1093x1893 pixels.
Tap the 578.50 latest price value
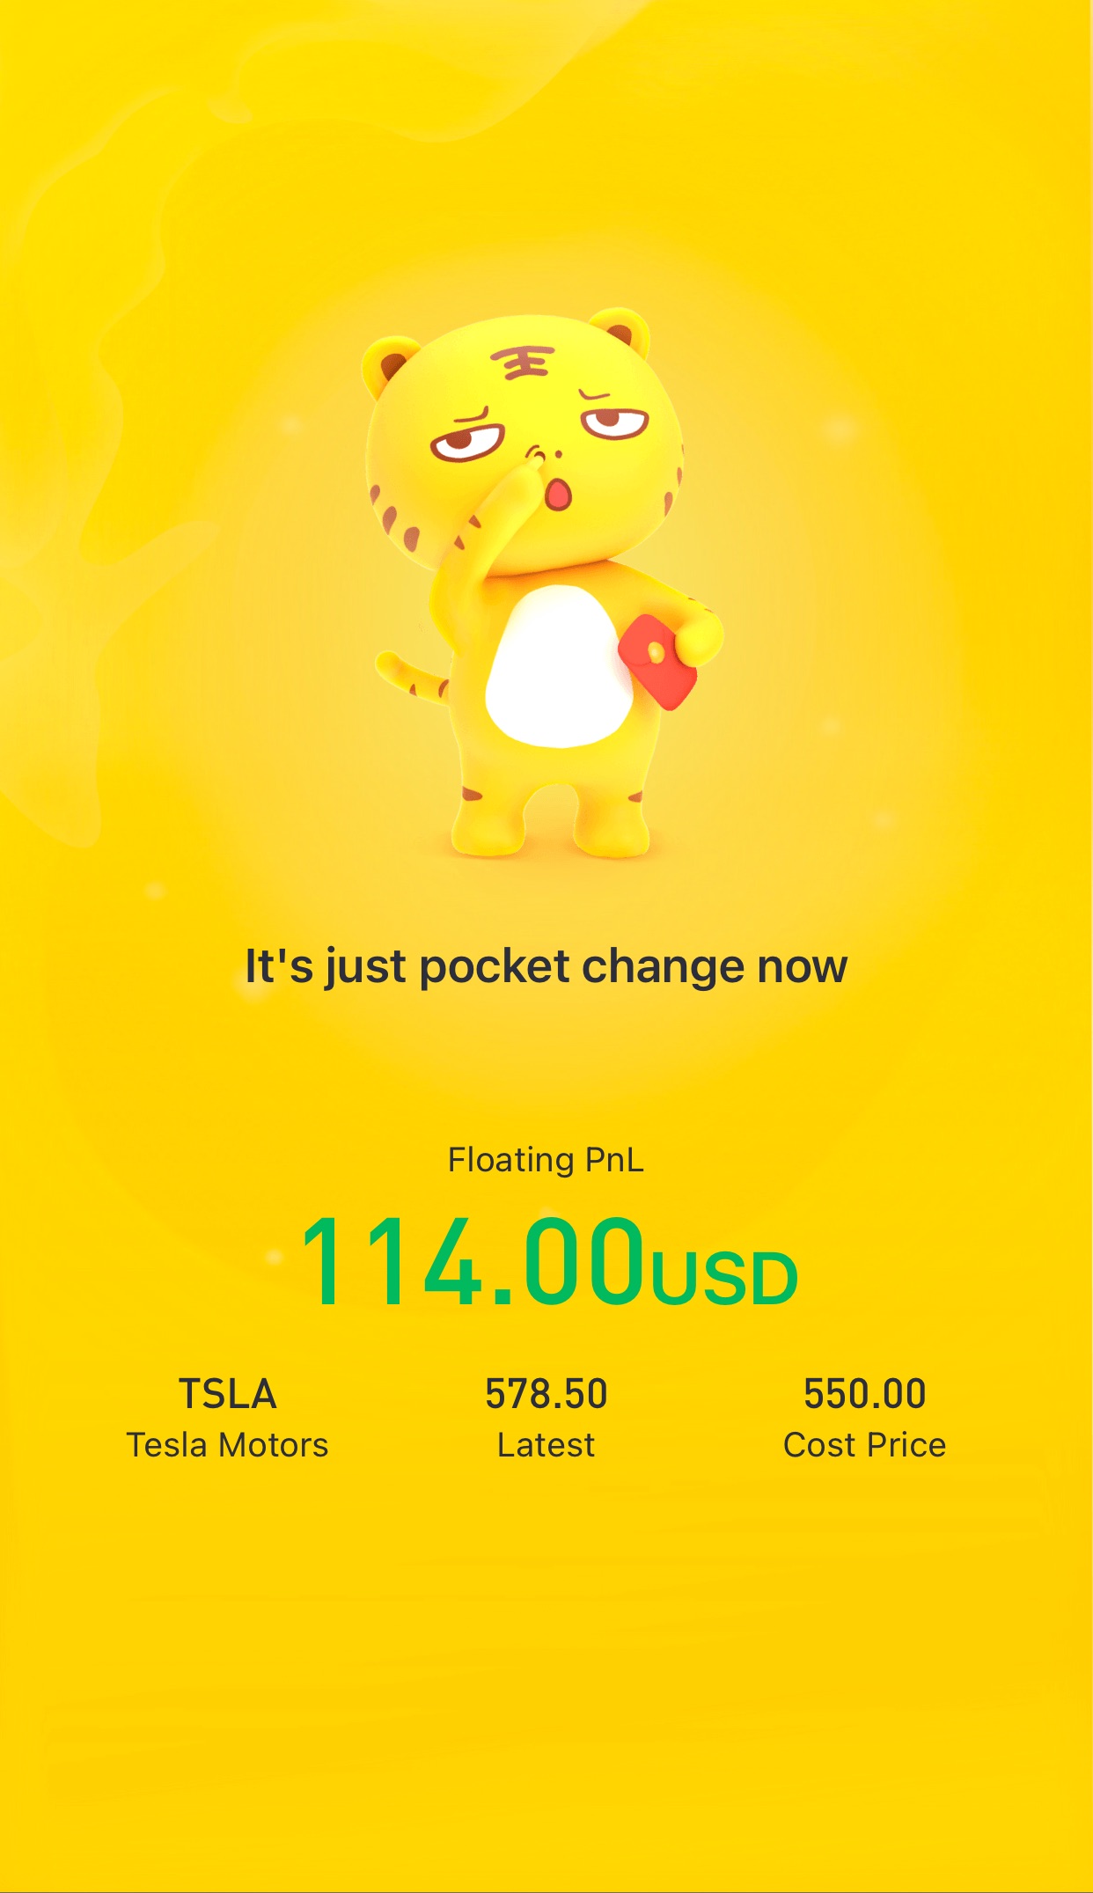[546, 1394]
